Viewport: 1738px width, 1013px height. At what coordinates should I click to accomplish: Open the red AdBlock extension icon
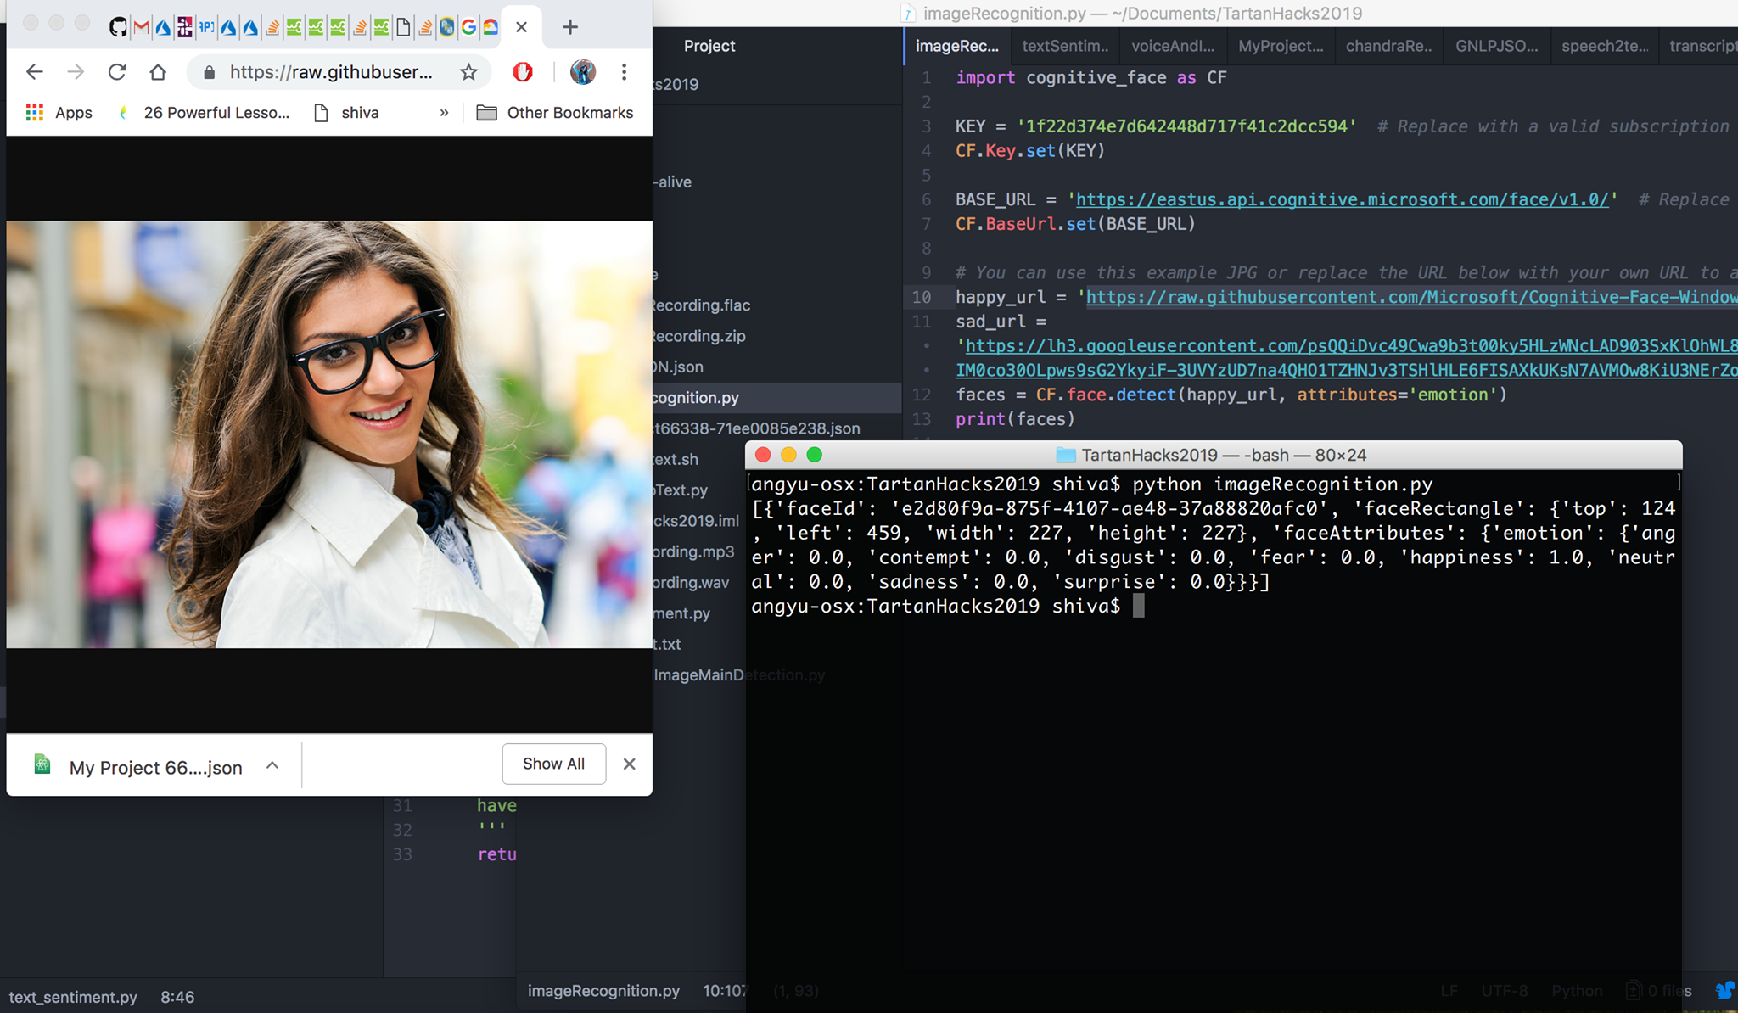pos(523,72)
